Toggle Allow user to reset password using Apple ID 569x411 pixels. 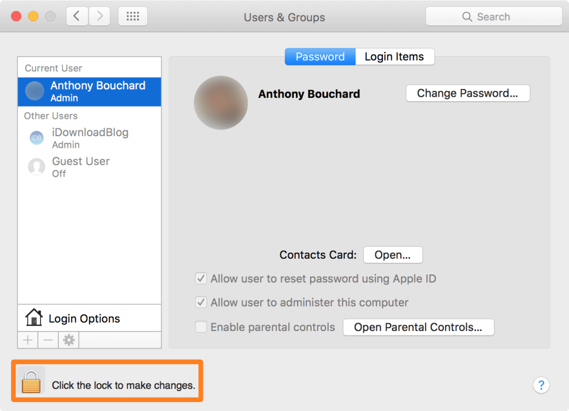(x=201, y=278)
